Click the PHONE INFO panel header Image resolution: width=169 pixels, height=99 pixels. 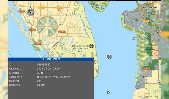coord(51,59)
